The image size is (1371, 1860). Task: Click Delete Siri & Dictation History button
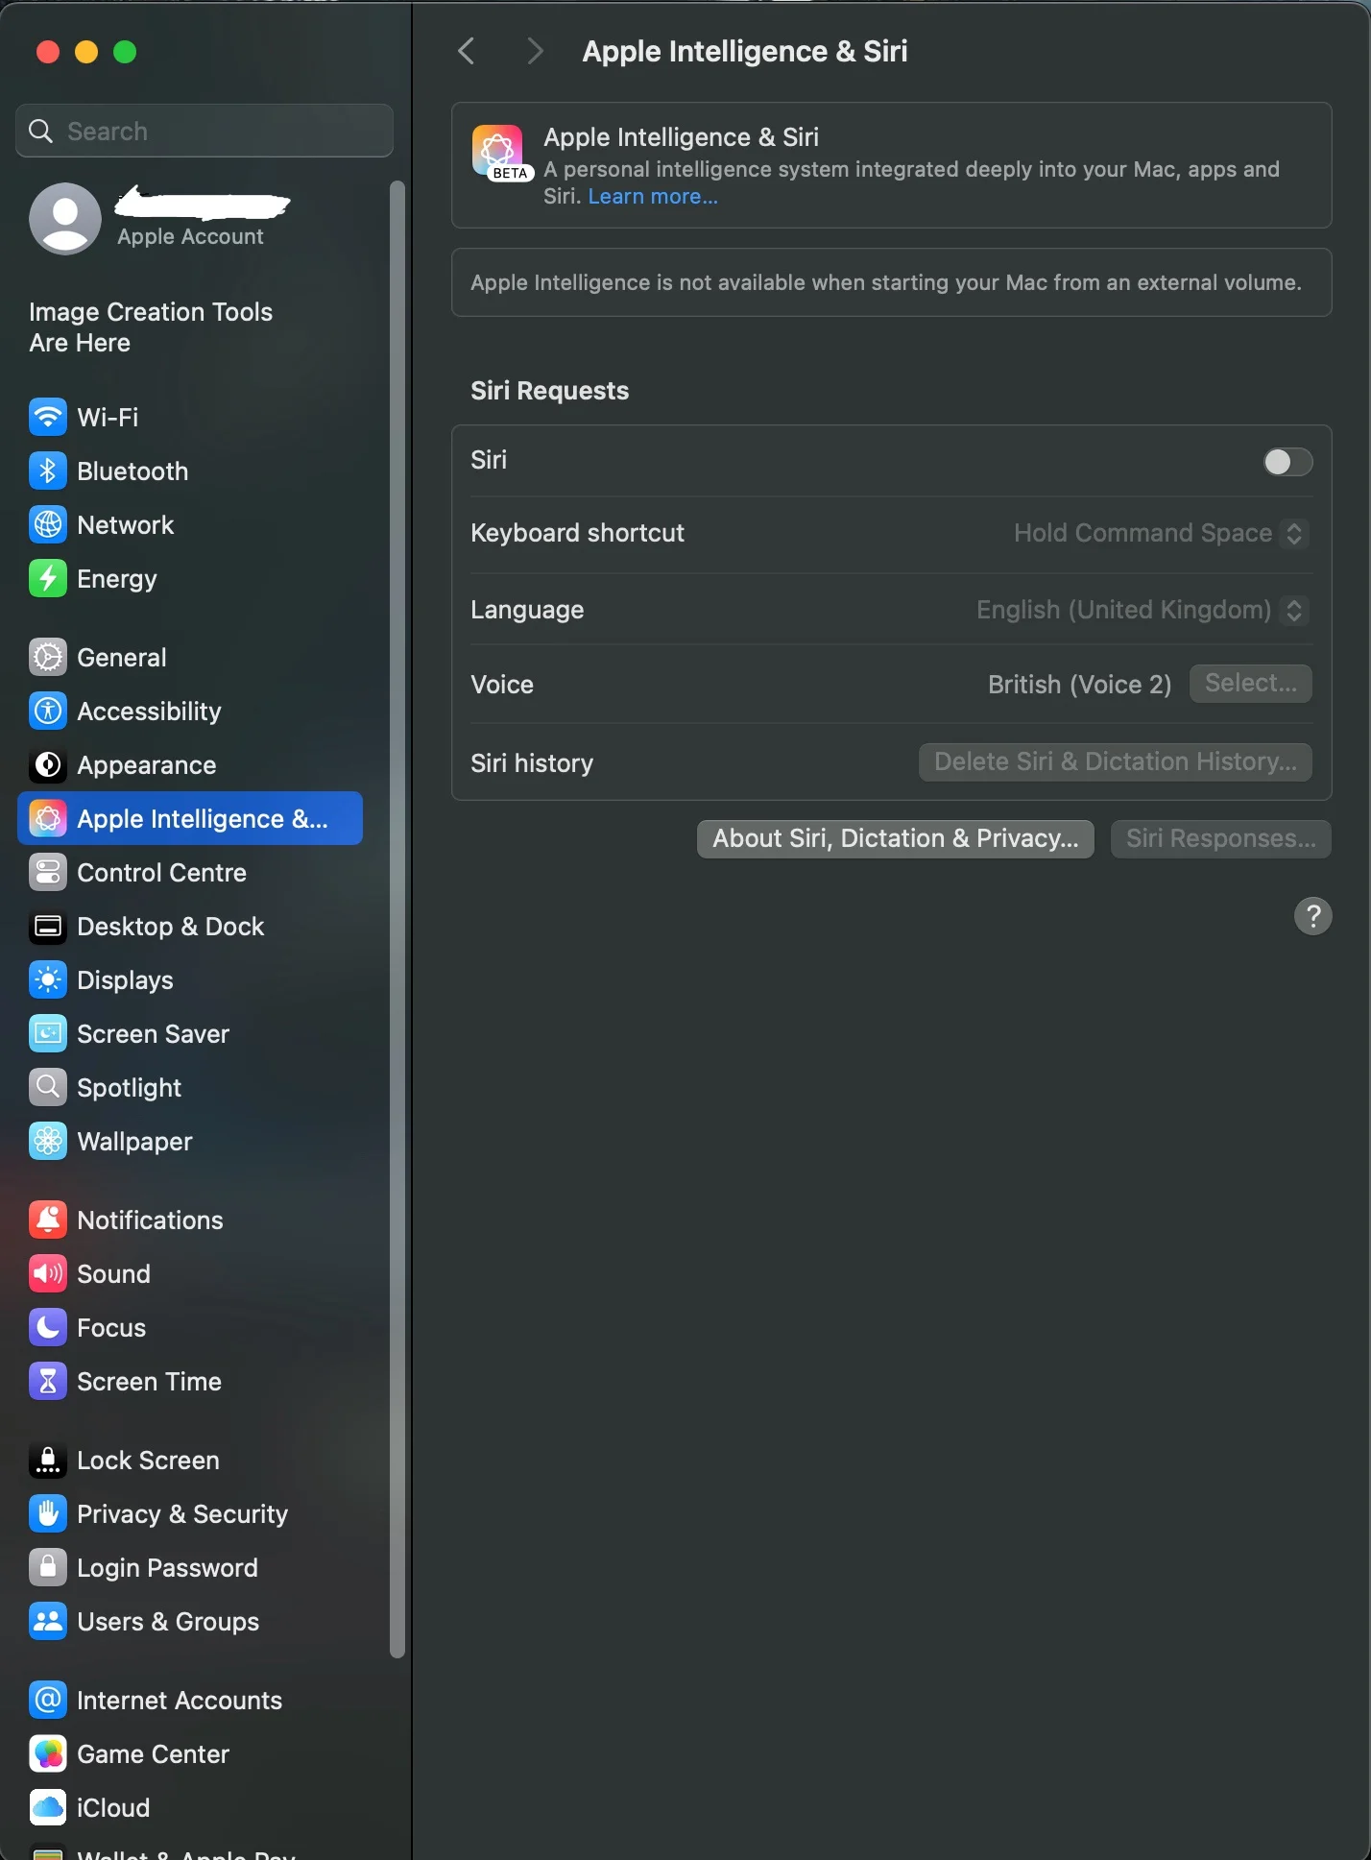tap(1115, 762)
